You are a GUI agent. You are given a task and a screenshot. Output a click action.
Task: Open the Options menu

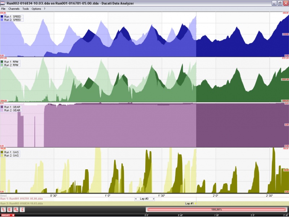36,9
